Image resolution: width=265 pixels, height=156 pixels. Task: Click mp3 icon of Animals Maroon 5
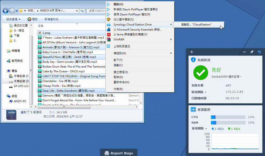click(x=40, y=47)
